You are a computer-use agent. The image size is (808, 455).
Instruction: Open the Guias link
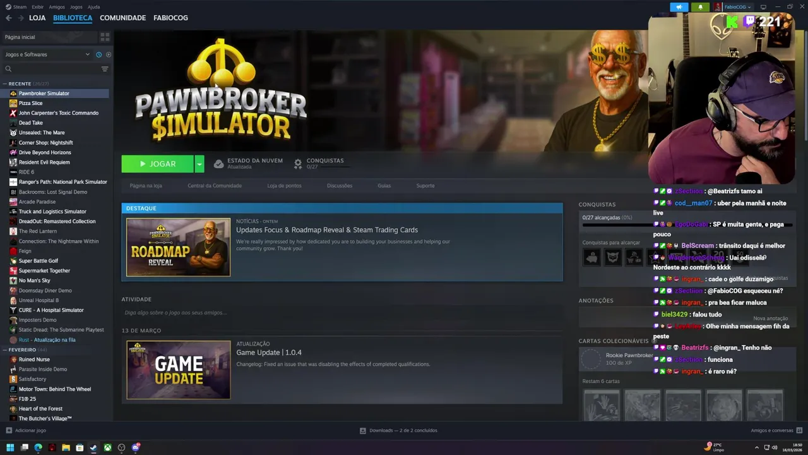point(384,186)
